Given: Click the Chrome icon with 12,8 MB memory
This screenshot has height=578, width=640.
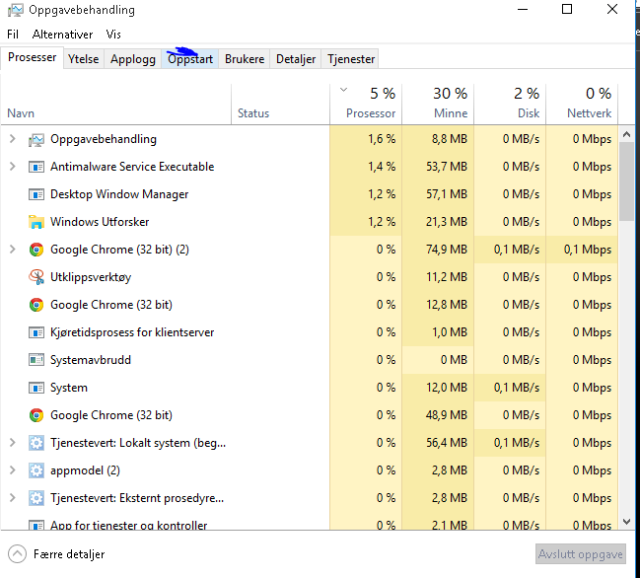Looking at the screenshot, I should (36, 305).
